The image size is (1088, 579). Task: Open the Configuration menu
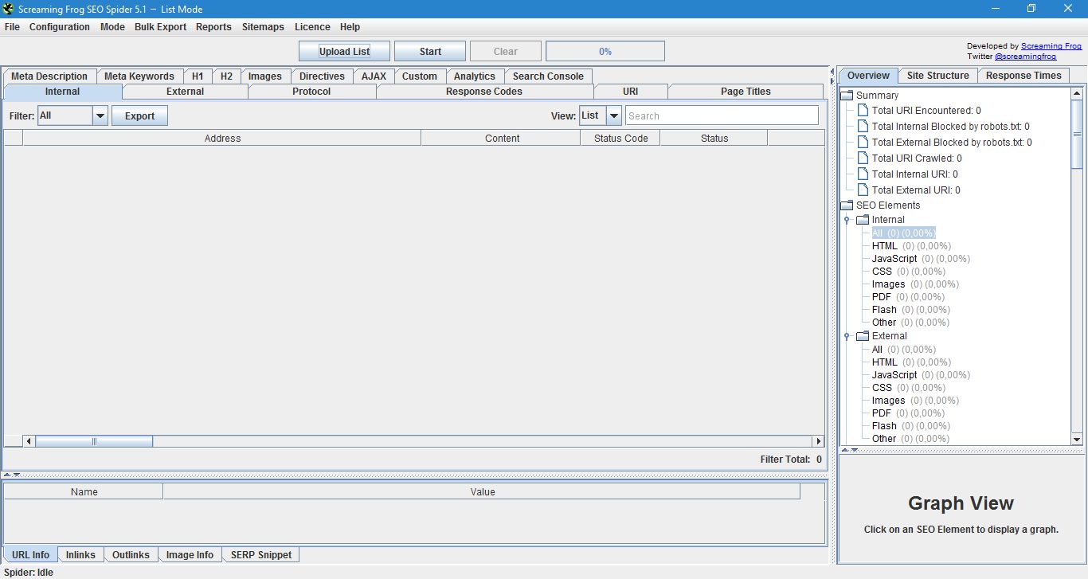click(x=60, y=27)
